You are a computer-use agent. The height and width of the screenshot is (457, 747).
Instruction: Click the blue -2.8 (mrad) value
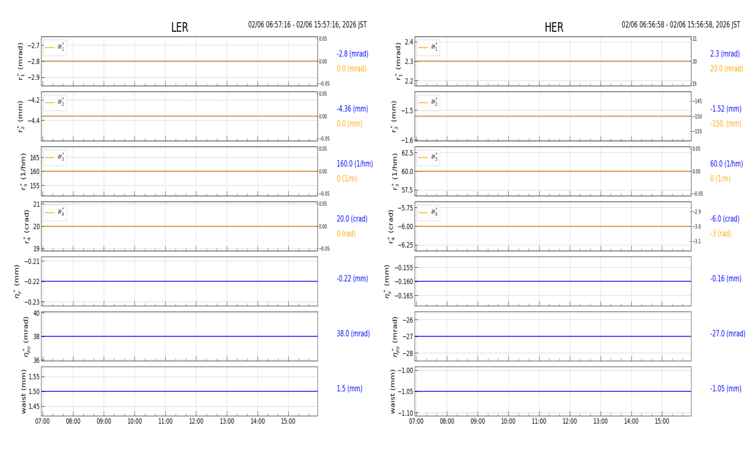[x=352, y=54]
